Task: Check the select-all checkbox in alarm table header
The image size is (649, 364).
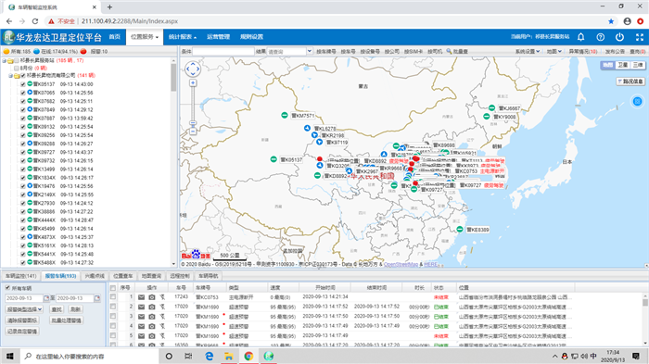Action: pyautogui.click(x=112, y=287)
